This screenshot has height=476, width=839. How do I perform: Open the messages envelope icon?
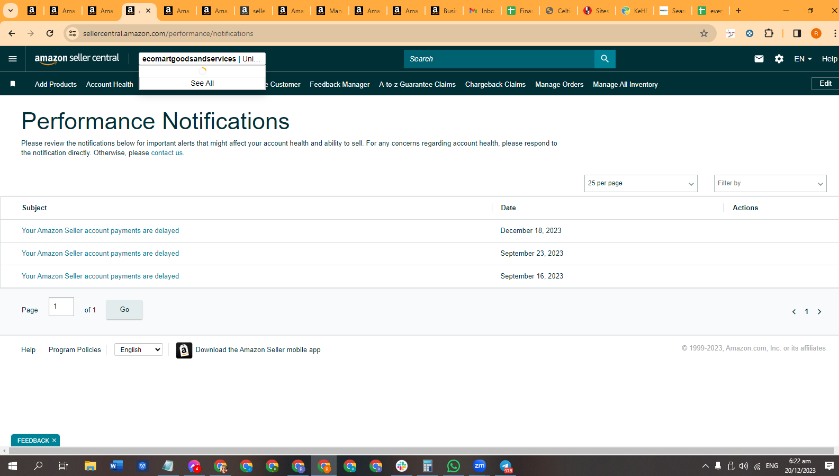tap(759, 59)
